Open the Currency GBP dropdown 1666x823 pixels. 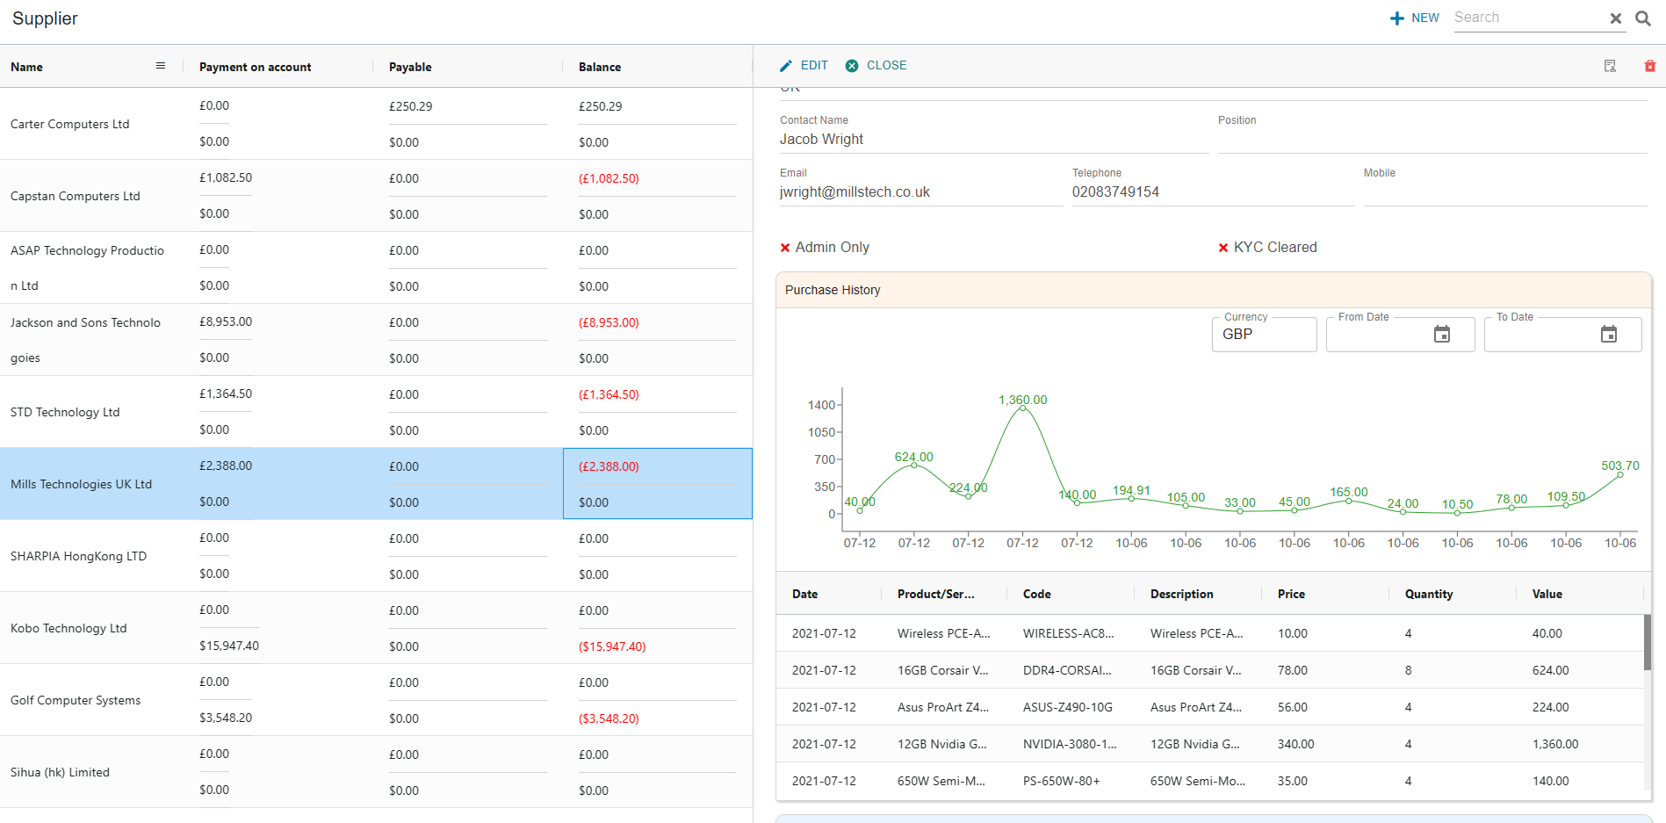tap(1263, 335)
